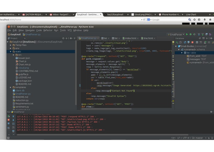Reload the localhost page in the browser
The width and height of the screenshot is (214, 152).
[144, 20]
